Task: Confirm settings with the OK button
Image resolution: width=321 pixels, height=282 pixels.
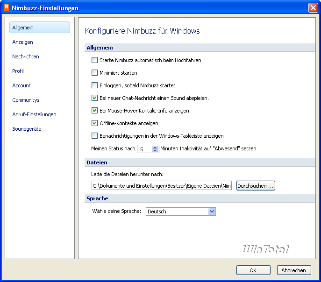Action: [x=253, y=270]
